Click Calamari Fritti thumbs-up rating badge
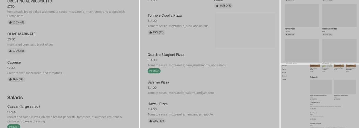Viewport: 359px width, 128px height. [313, 109]
